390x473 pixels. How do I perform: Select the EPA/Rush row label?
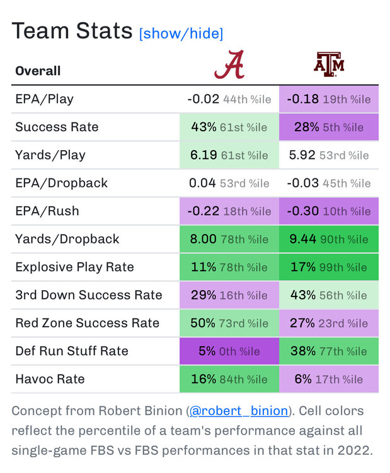click(47, 211)
